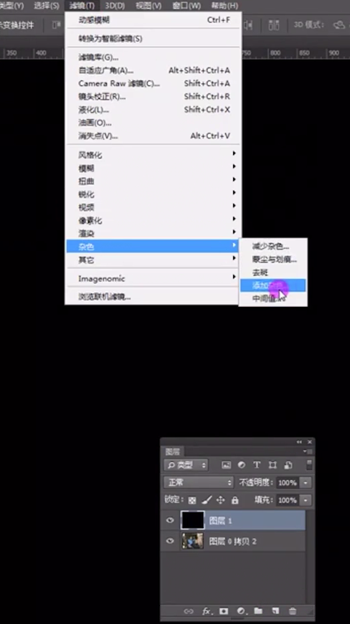Open the 视图(V) menu
Image resolution: width=350 pixels, height=624 pixels.
(148, 6)
